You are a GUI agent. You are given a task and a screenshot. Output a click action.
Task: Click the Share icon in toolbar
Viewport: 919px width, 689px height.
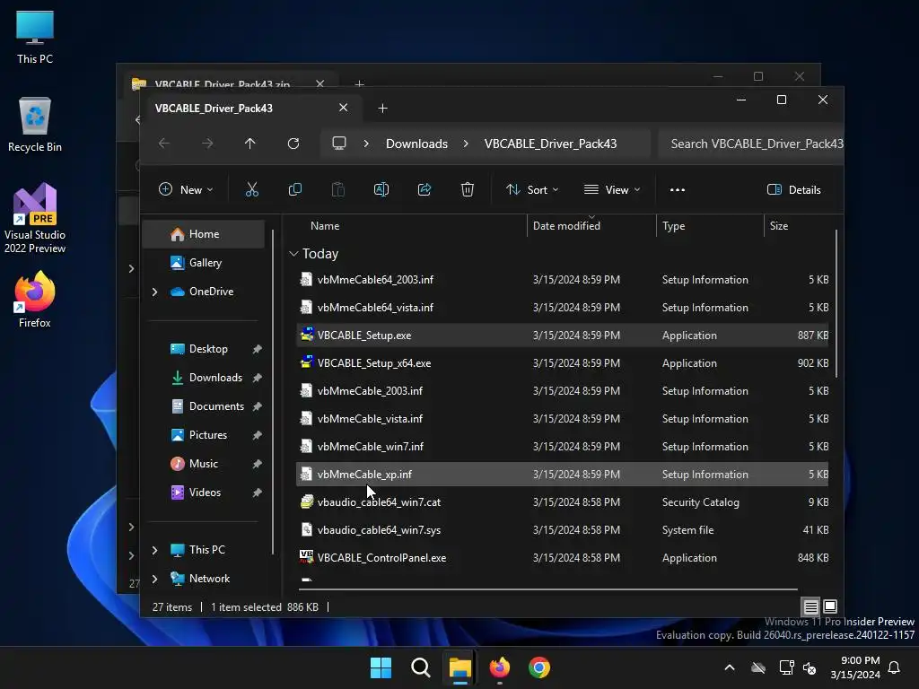pyautogui.click(x=424, y=189)
